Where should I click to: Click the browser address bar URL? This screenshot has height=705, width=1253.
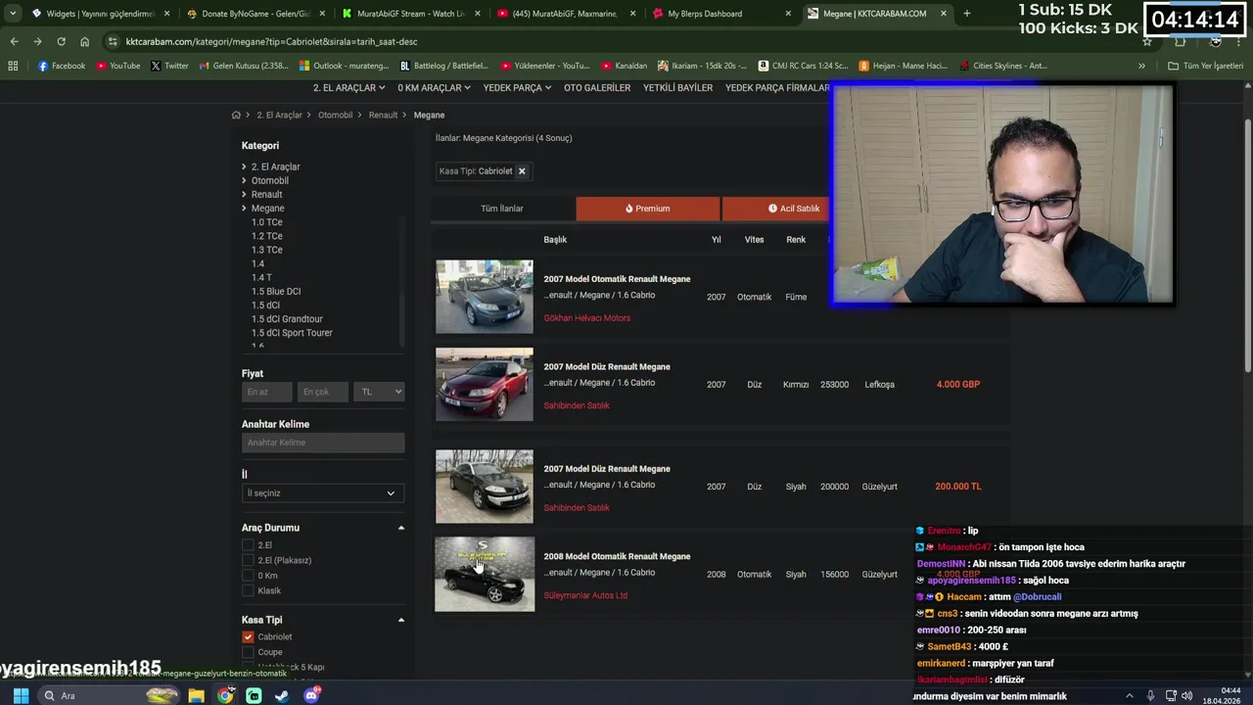pos(272,41)
